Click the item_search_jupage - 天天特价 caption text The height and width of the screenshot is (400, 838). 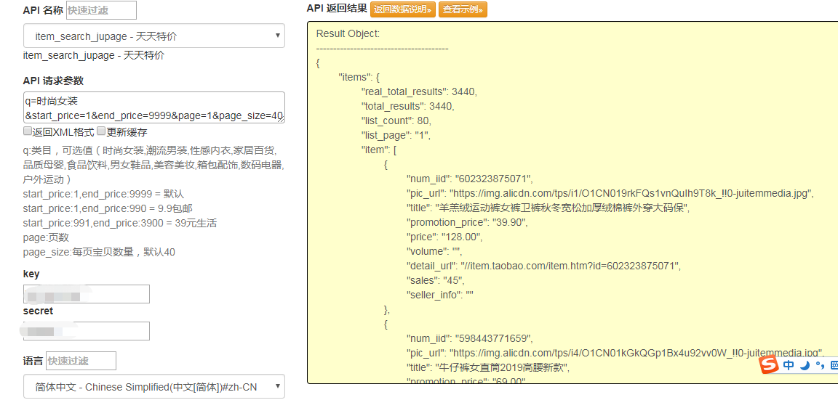pos(94,55)
